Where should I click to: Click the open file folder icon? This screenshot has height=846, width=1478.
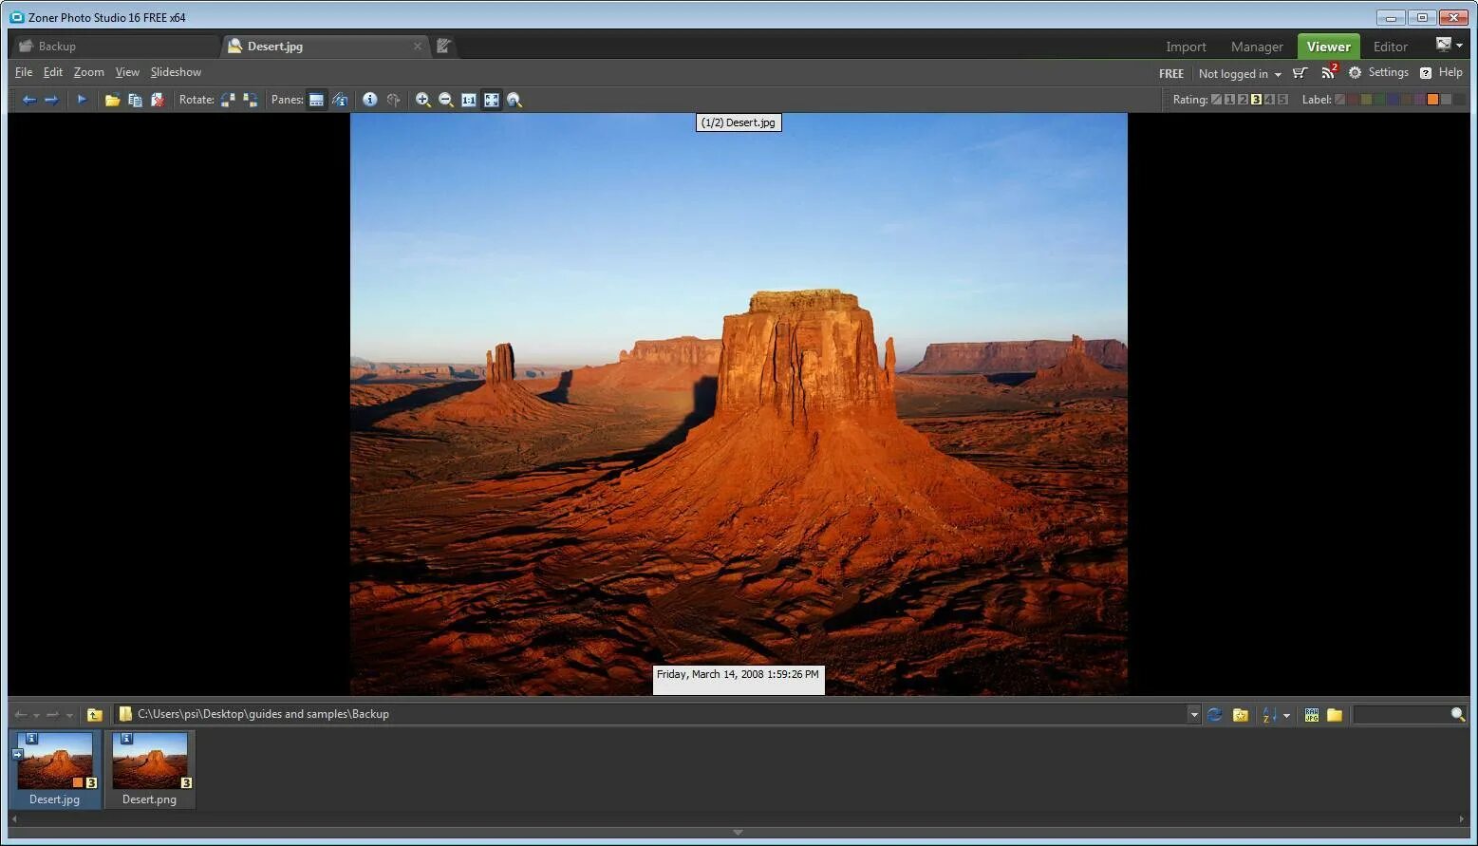(x=112, y=100)
